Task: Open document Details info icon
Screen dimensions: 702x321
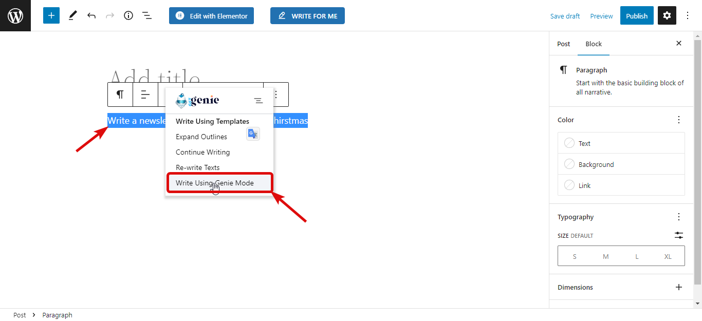Action: pos(128,15)
